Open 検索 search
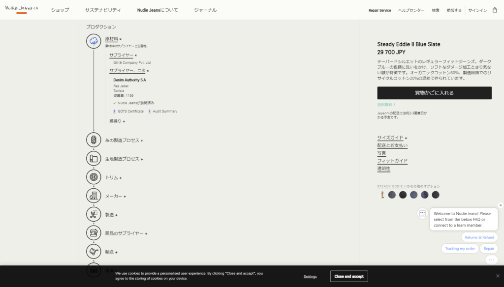This screenshot has width=504, height=287. [436, 10]
